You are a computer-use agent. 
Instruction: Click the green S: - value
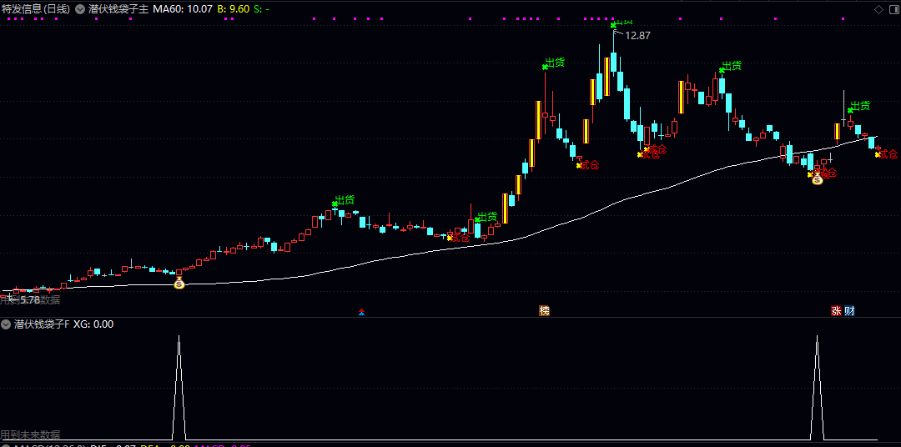pyautogui.click(x=261, y=9)
